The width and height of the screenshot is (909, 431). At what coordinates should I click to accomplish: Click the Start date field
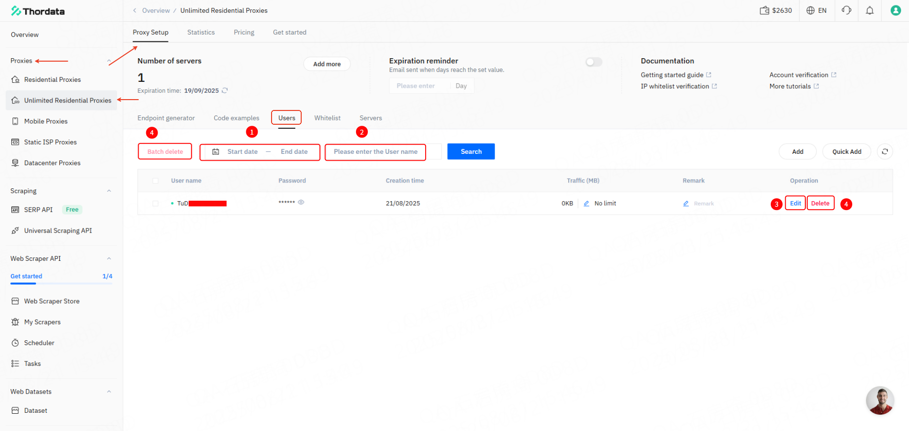[x=242, y=152]
